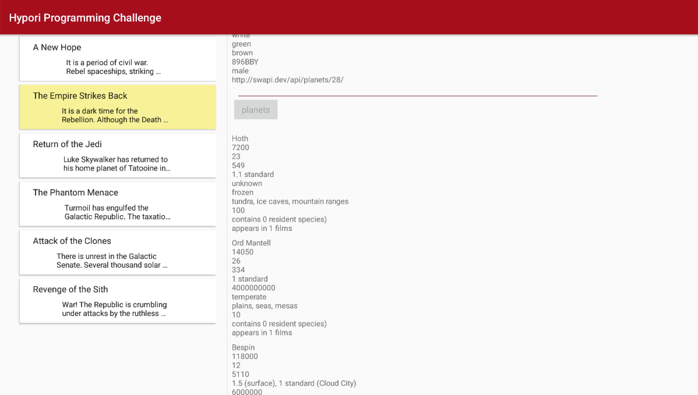Click the population value 4000000000
Viewport: 698px width, 395px height.
coord(253,288)
